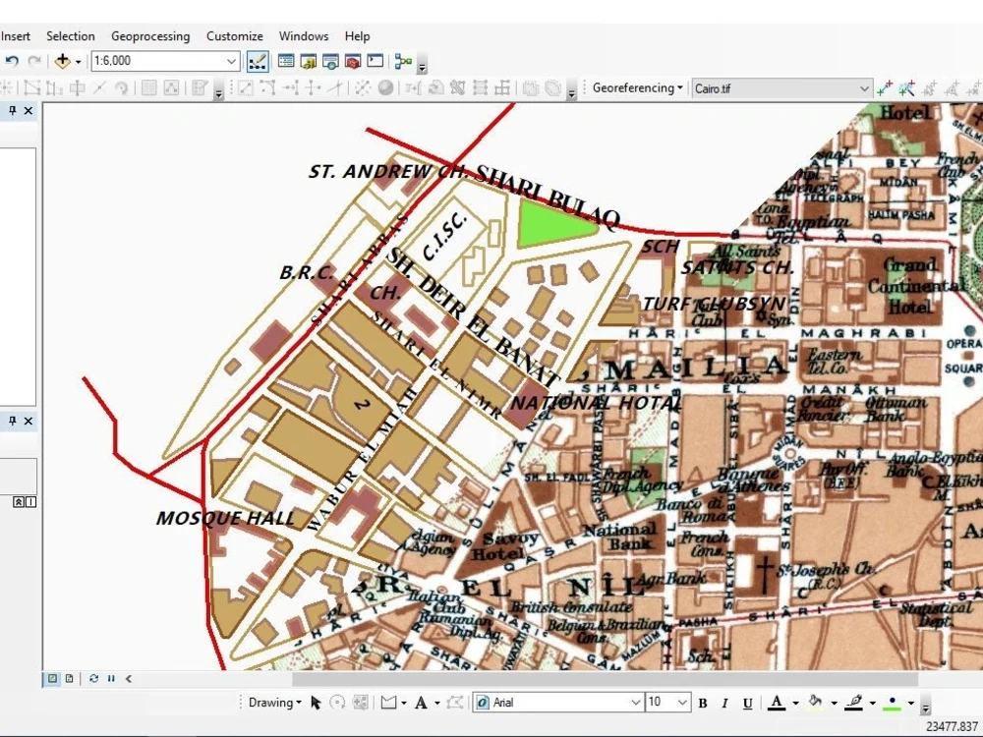
Task: Click the Undo arrow
Action: click(x=11, y=61)
